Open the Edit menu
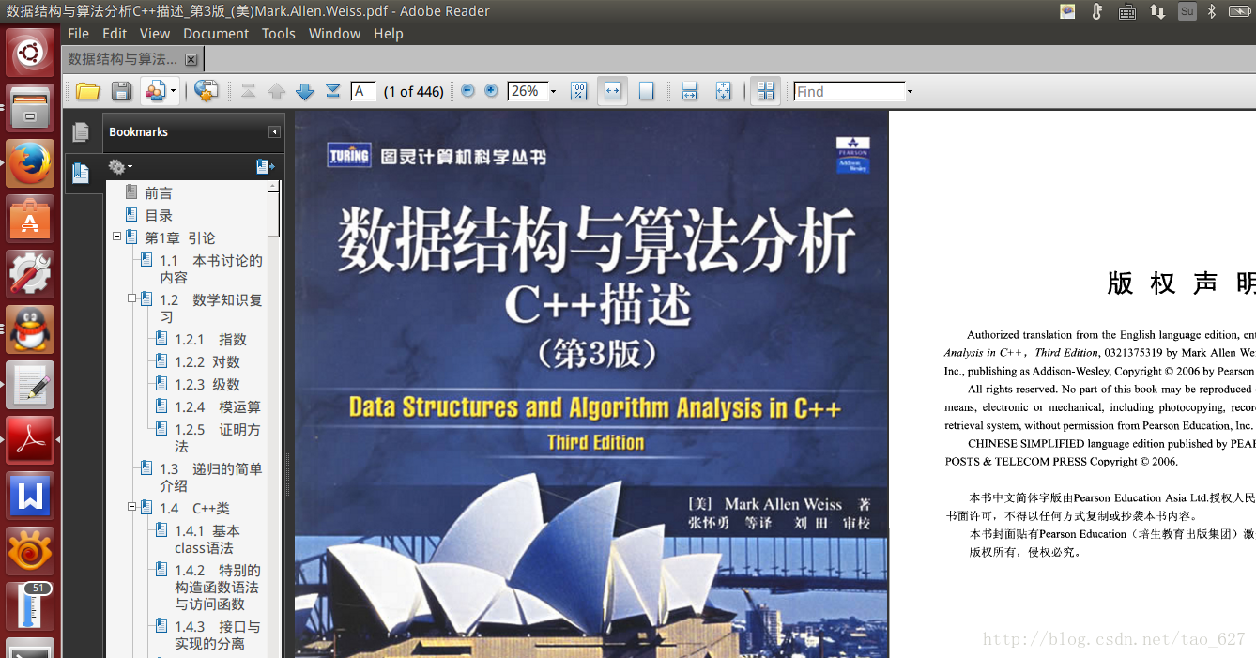Screen dimensions: 1256x658 pos(115,33)
